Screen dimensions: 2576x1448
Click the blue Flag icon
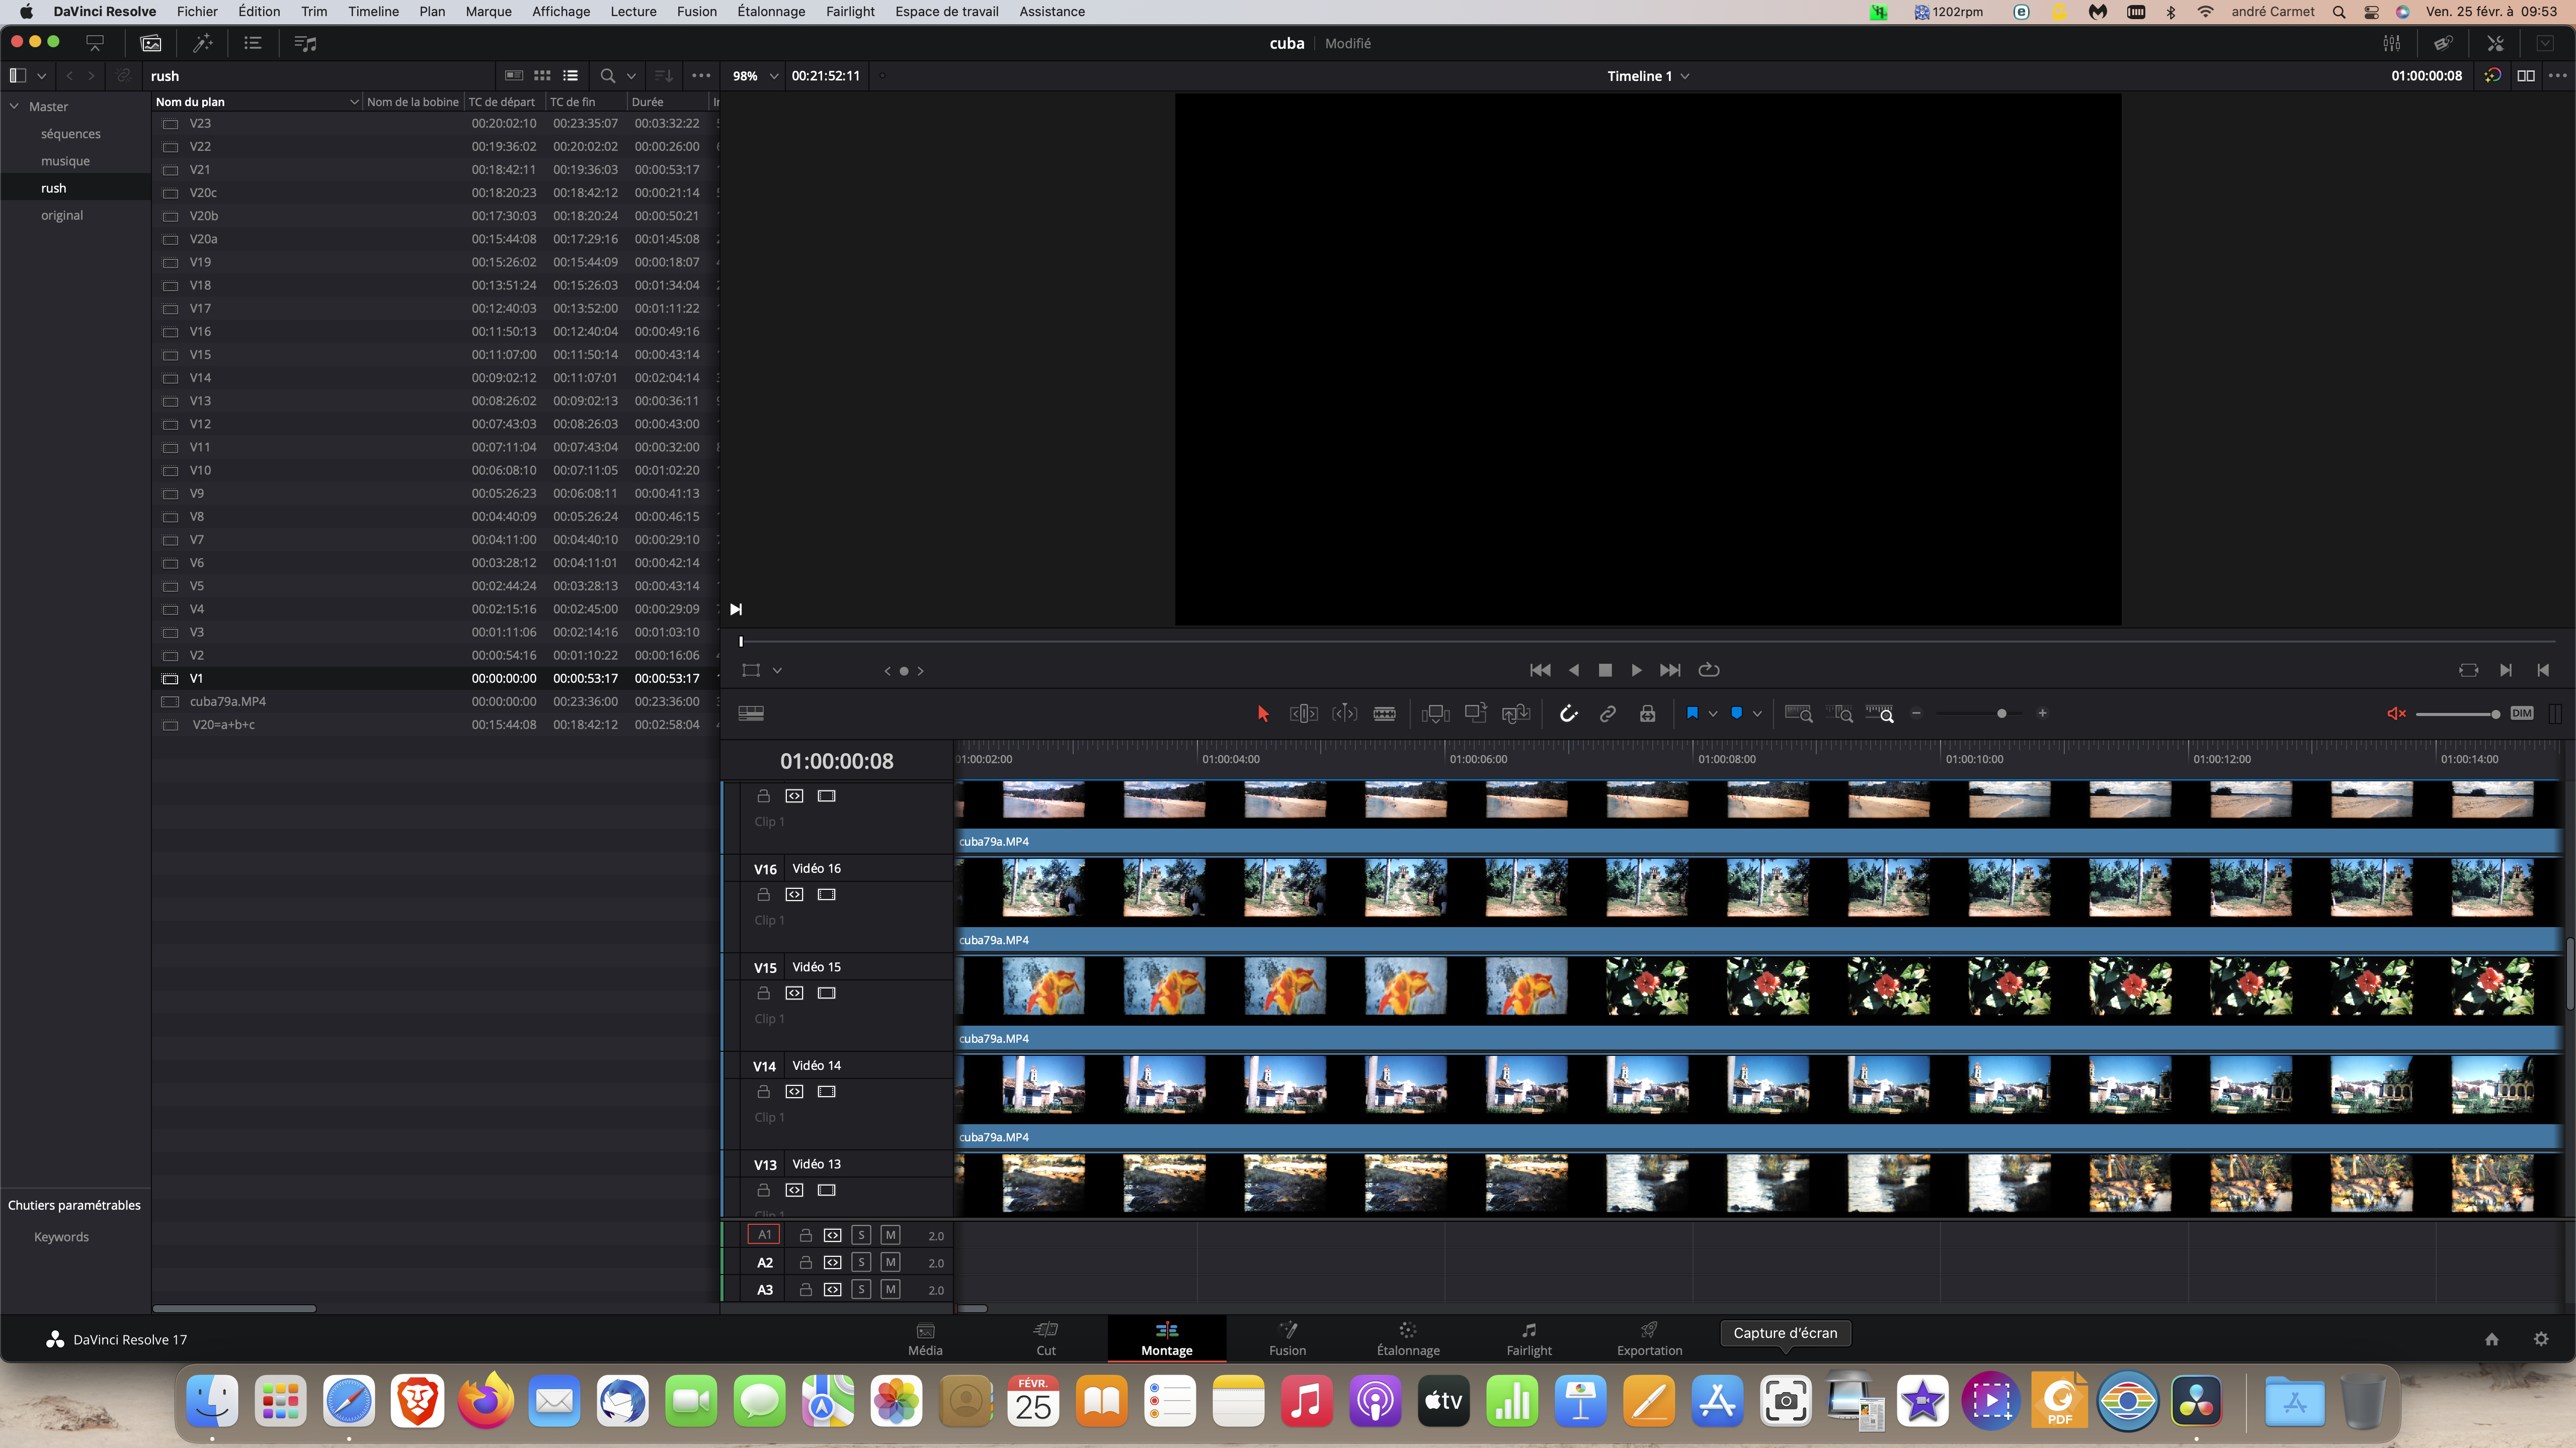tap(1692, 713)
